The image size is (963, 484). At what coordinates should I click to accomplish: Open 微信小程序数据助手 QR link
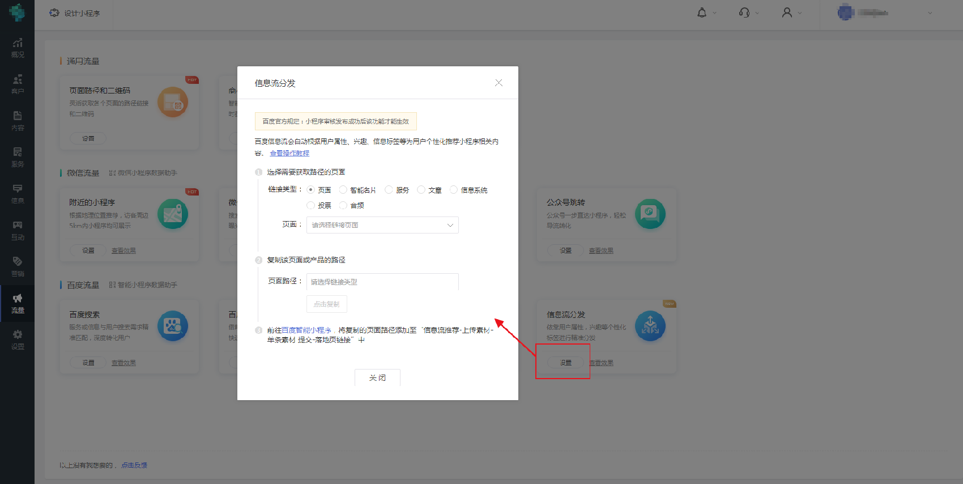pos(143,173)
